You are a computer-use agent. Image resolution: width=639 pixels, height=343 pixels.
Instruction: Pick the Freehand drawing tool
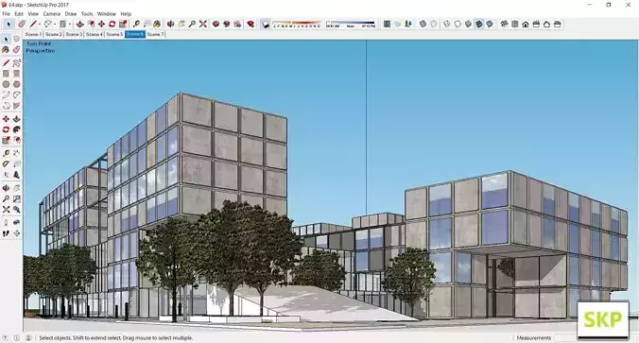(16, 62)
